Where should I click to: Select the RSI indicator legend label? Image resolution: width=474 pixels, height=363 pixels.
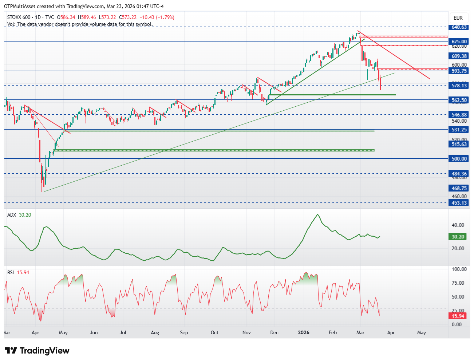tap(11, 272)
